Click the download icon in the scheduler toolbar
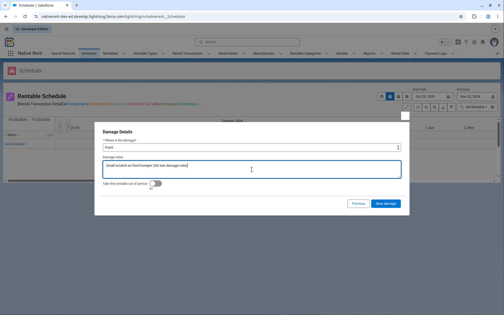This screenshot has width=504, height=315. coord(443,107)
